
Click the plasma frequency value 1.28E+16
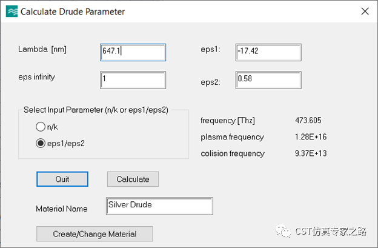click(x=311, y=137)
